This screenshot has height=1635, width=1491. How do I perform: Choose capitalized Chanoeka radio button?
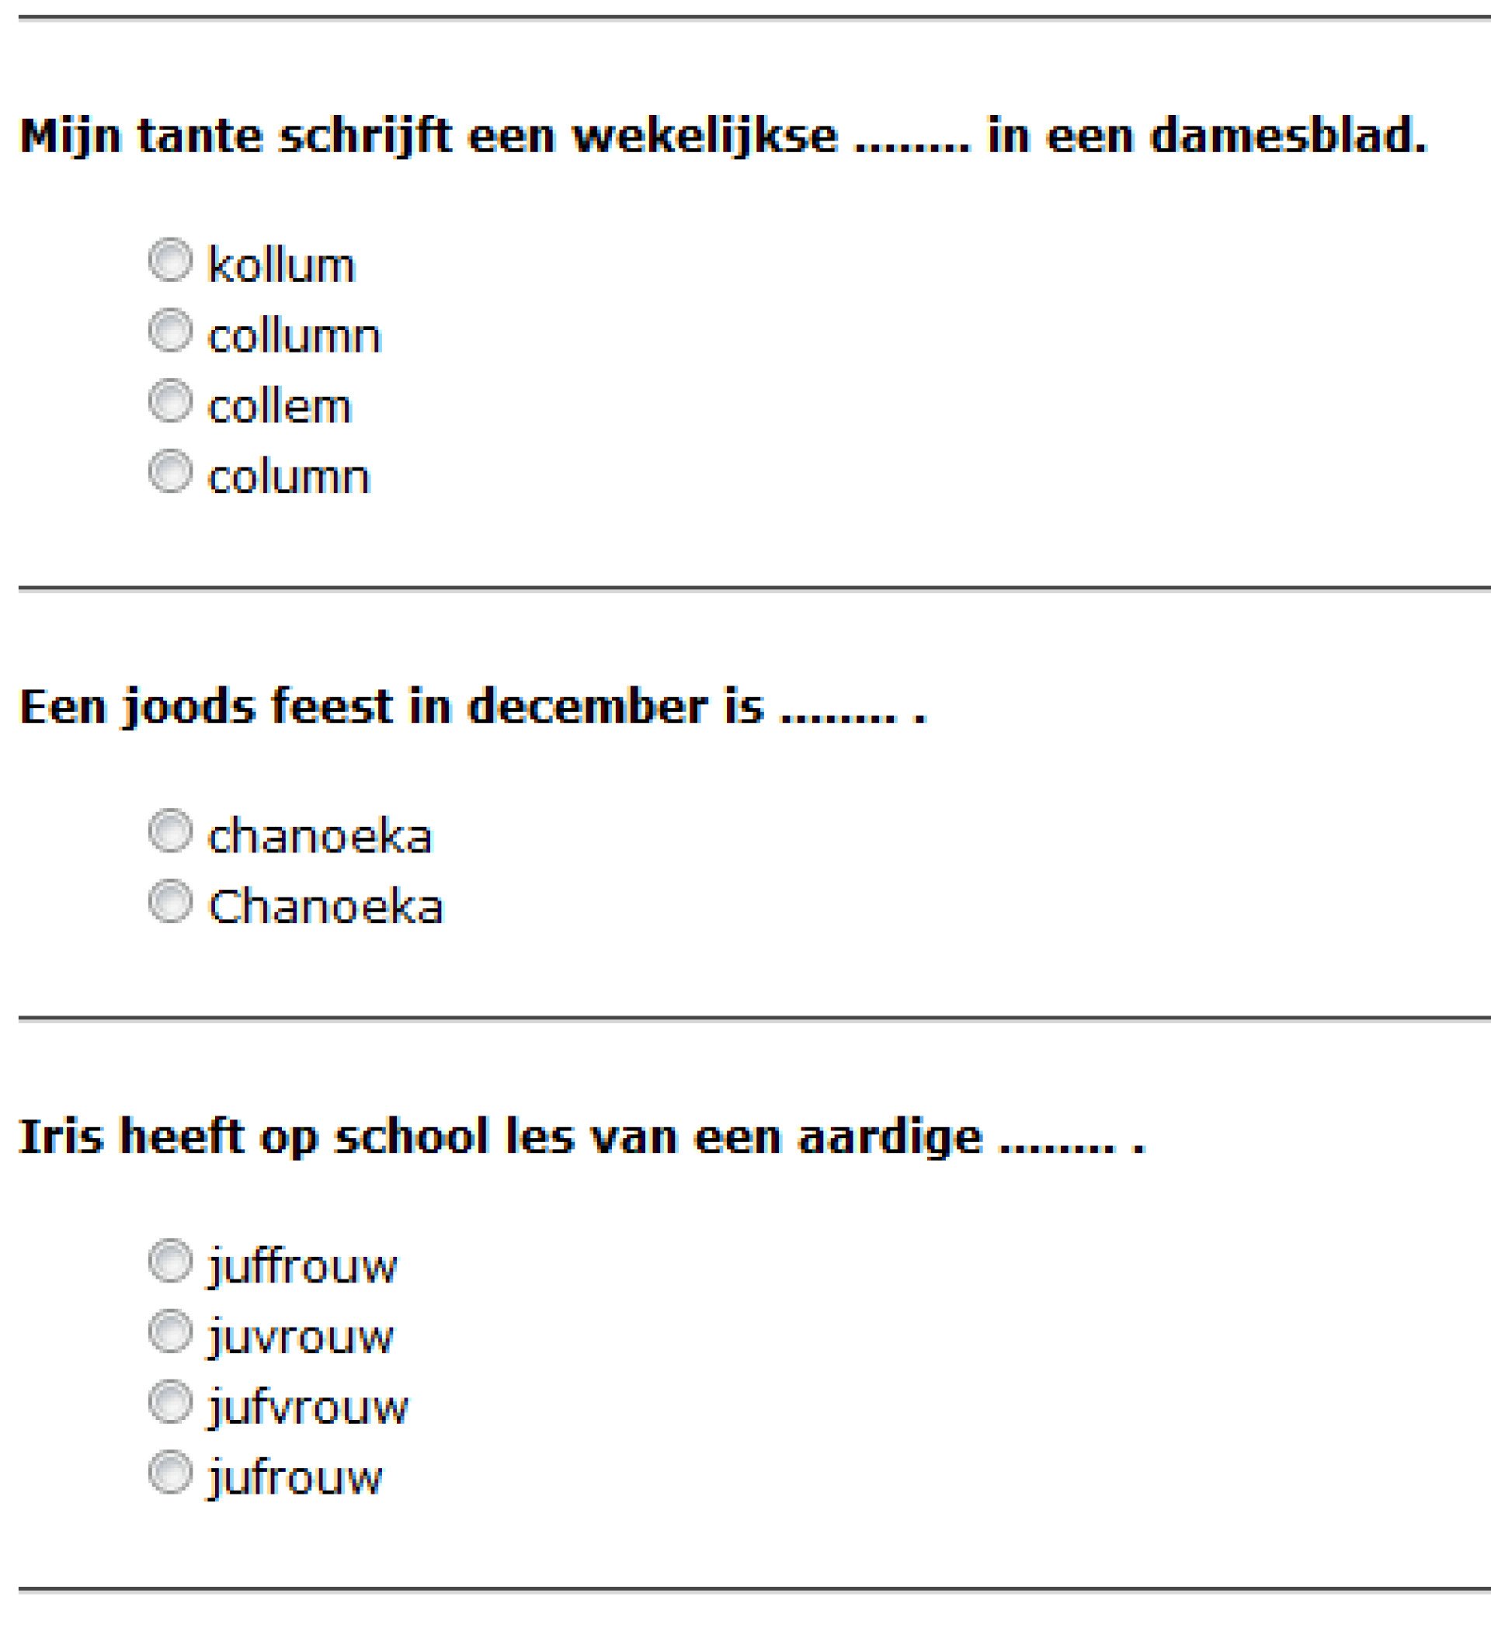tap(170, 901)
